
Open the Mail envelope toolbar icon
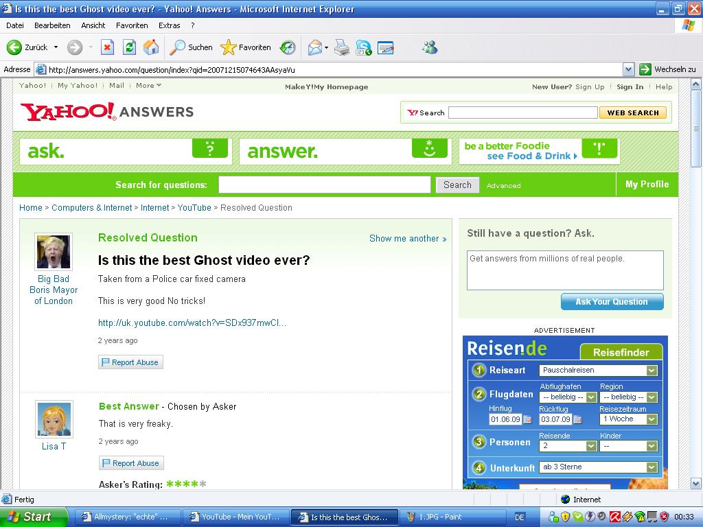tap(314, 47)
